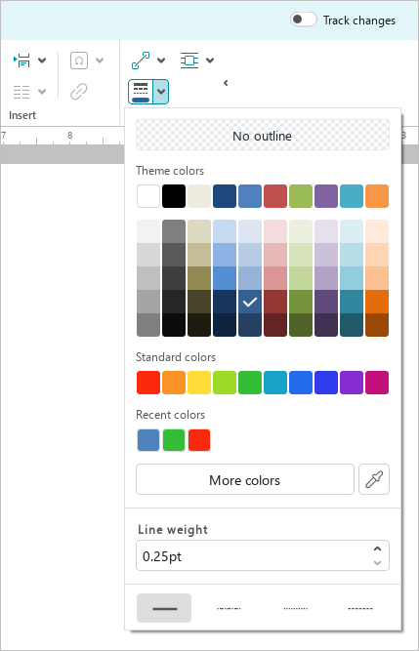Select the dotted line style

[295, 608]
